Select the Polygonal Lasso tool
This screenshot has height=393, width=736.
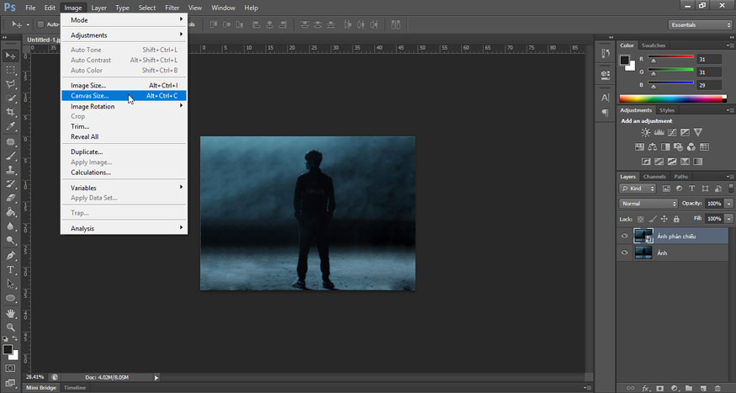click(10, 84)
